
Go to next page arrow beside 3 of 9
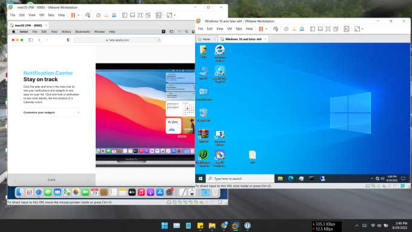point(88,180)
